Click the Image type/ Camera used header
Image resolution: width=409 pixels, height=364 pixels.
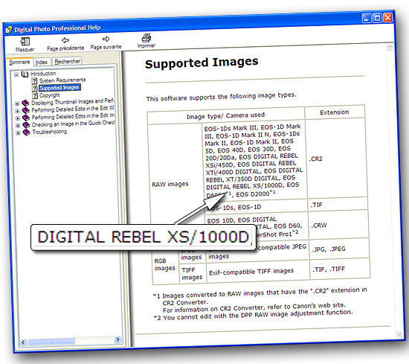(225, 115)
